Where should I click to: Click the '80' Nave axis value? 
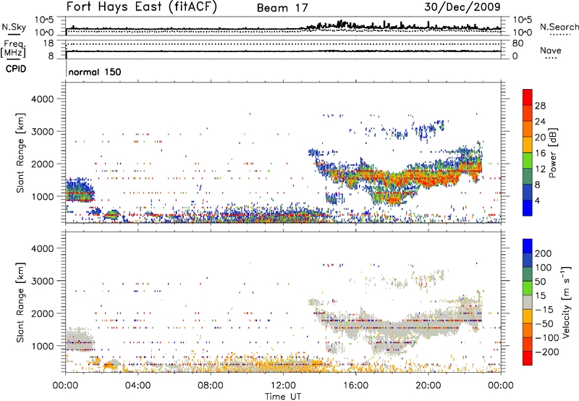(517, 43)
